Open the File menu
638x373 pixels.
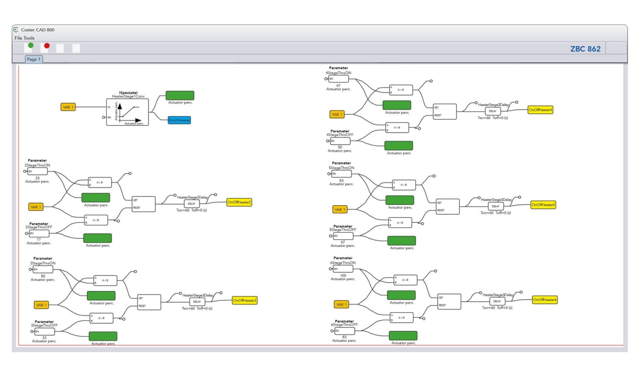(18, 38)
